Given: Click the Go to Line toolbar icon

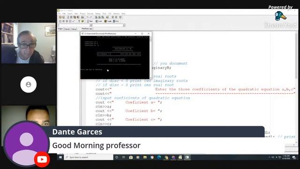Looking at the screenshot, I should pos(107,17).
